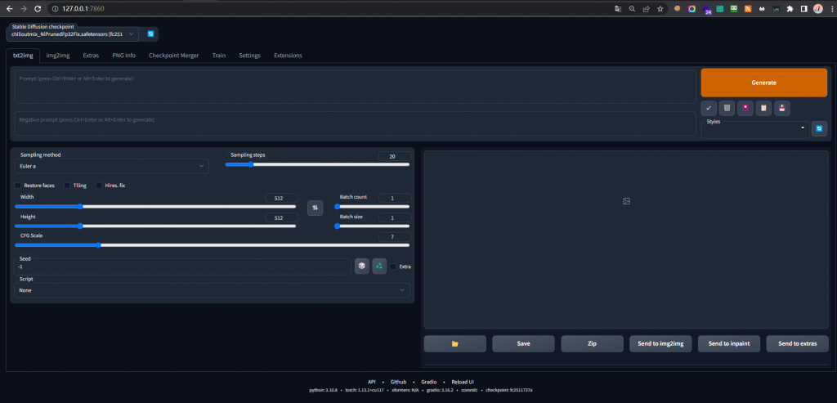Screen dimensions: 837x403
Task: Open the Train tab
Action: tap(219, 56)
